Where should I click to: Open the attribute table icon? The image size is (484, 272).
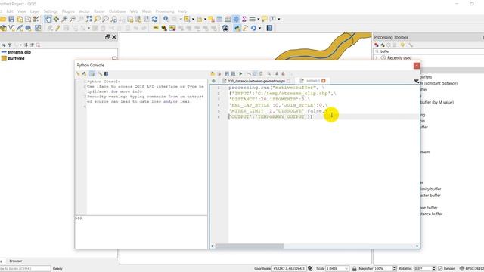click(219, 19)
